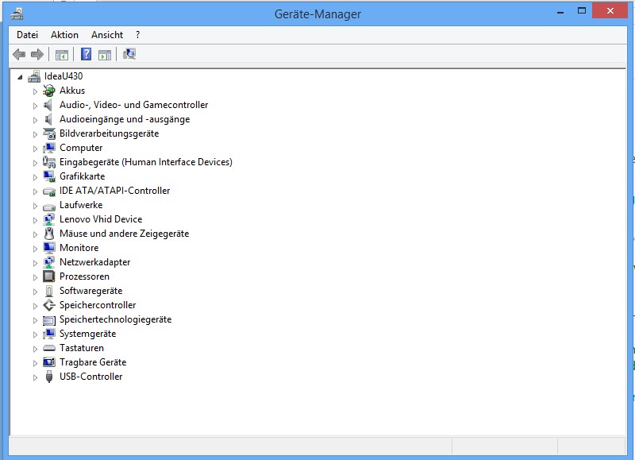The image size is (635, 460).
Task: Select the Computer tree label
Action: 81,148
